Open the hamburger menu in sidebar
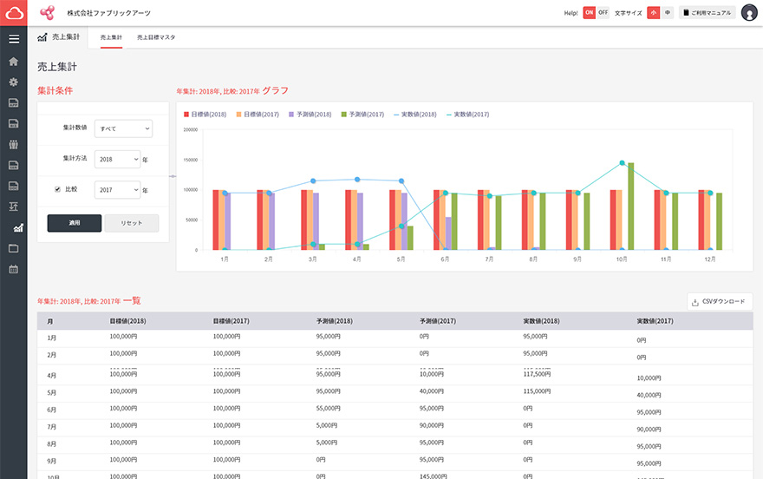Viewport: 763px width, 479px height. click(14, 39)
